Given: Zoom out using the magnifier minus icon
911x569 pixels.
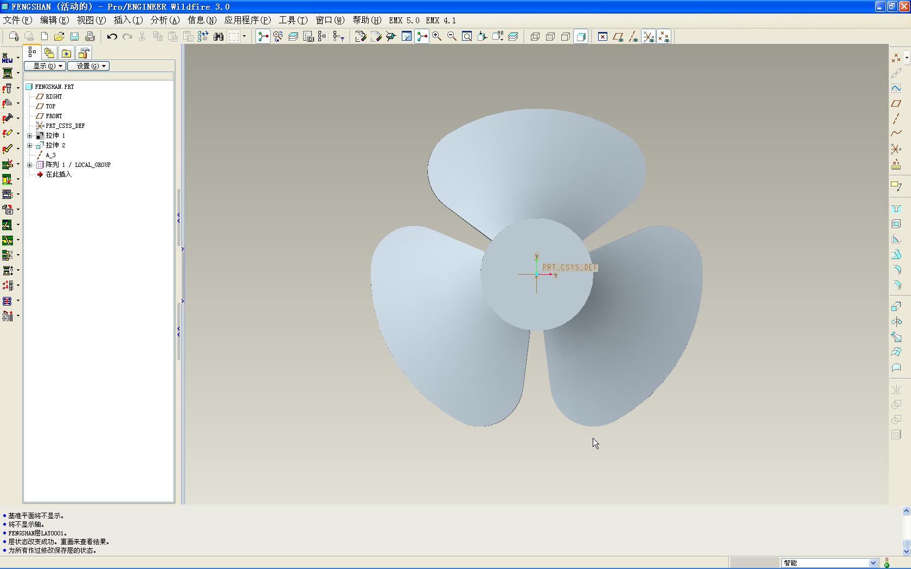Looking at the screenshot, I should pyautogui.click(x=452, y=36).
